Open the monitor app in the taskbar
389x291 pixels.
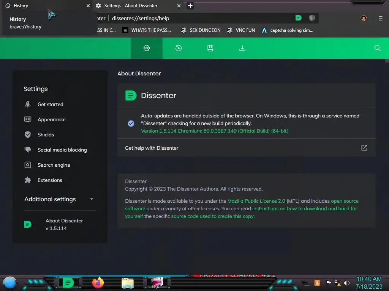pos(157,283)
